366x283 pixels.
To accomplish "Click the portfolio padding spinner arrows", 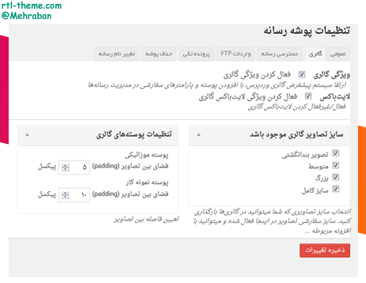I will click(x=65, y=194).
